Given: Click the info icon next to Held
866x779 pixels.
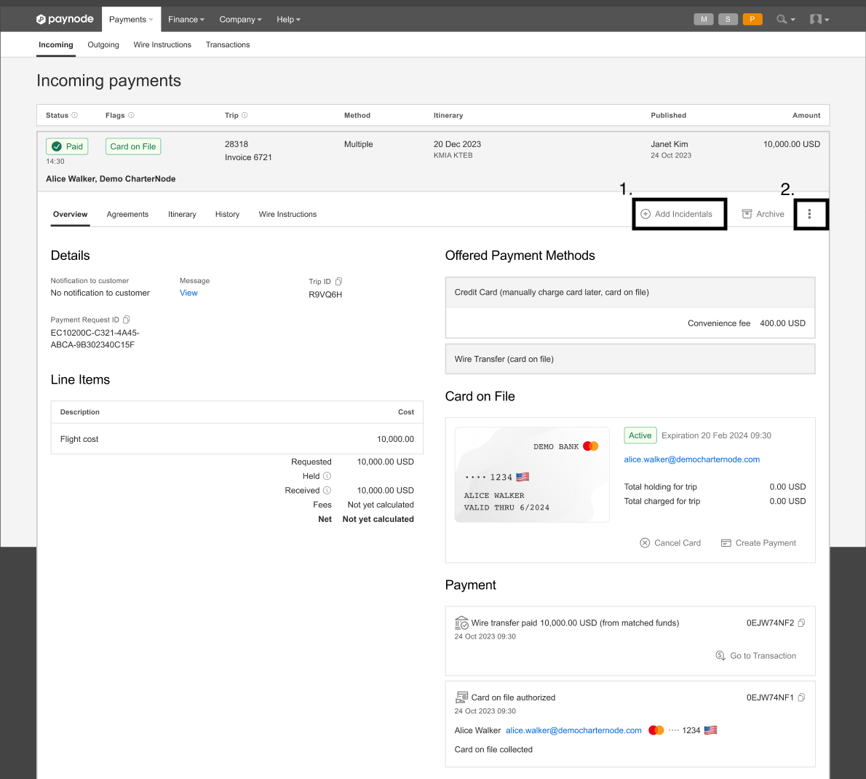Looking at the screenshot, I should pyautogui.click(x=327, y=476).
